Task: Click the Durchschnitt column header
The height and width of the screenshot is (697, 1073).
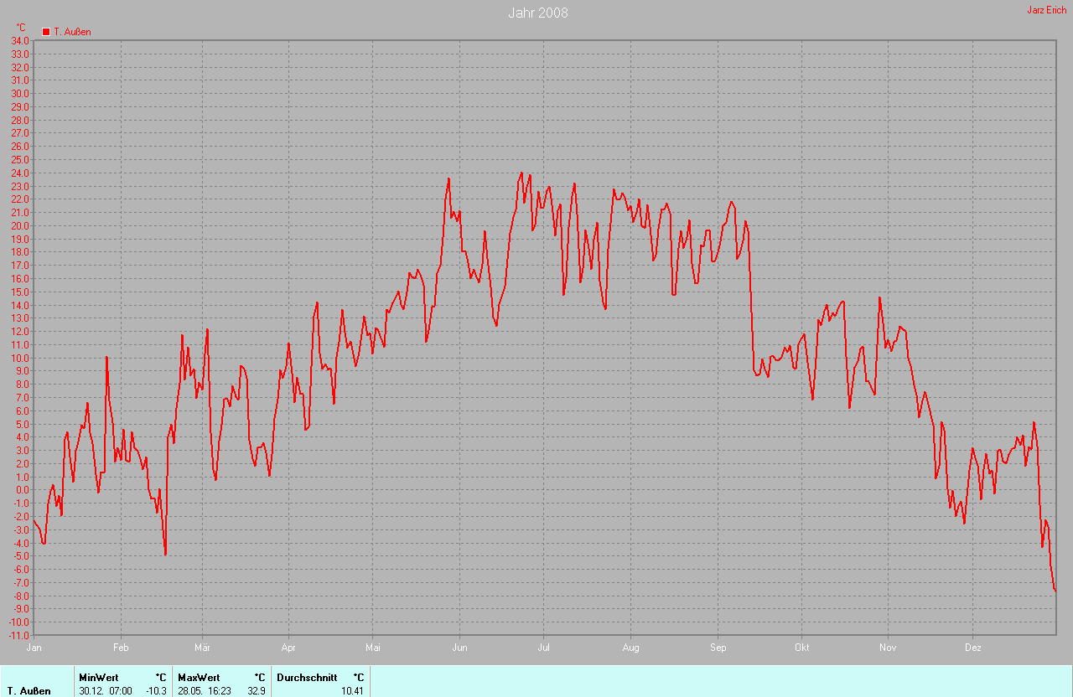Action: (x=306, y=677)
